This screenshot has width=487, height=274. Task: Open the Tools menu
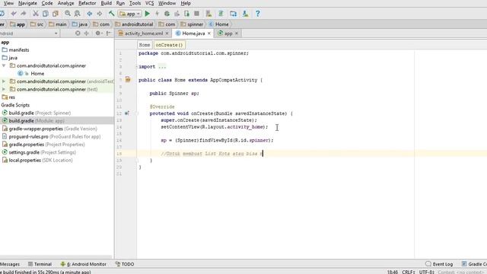tap(135, 3)
